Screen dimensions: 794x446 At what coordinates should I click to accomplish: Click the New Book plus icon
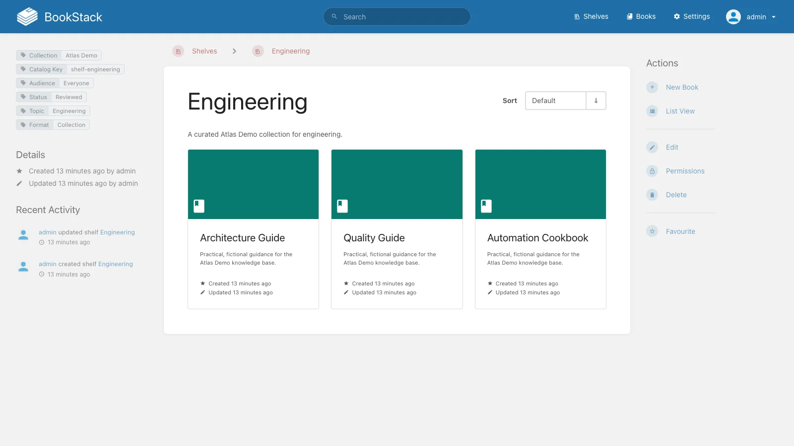pyautogui.click(x=652, y=87)
